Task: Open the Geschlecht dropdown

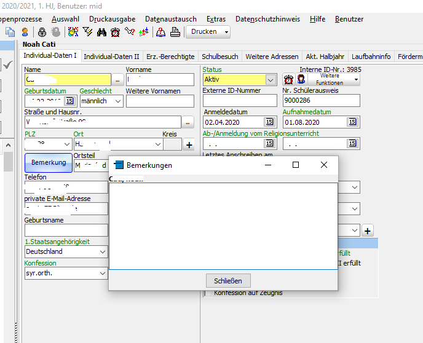Action: [118, 101]
